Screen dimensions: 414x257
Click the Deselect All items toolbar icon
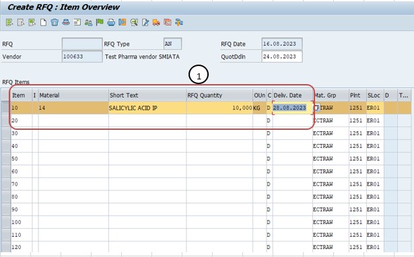21,22
